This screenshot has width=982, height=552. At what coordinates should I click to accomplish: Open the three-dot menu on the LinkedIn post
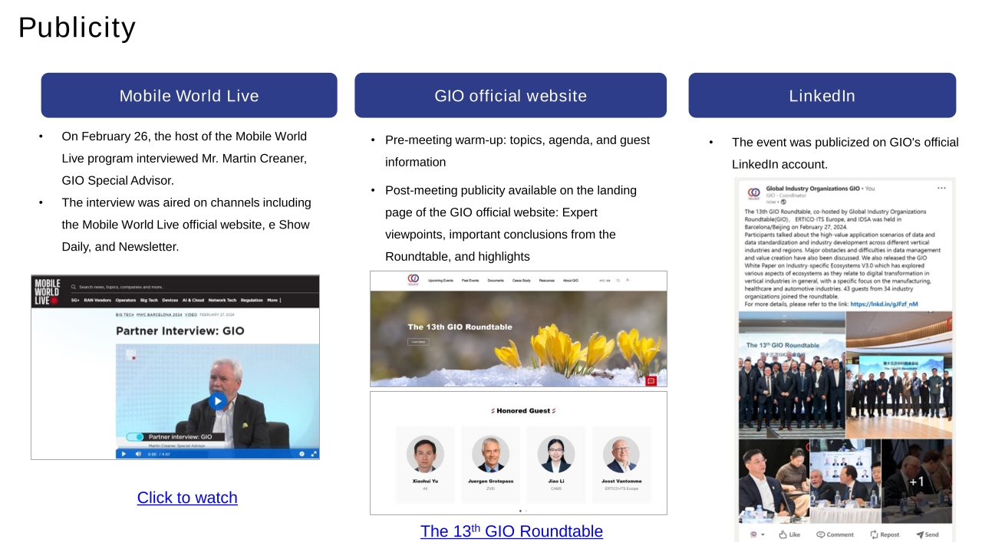coord(941,188)
